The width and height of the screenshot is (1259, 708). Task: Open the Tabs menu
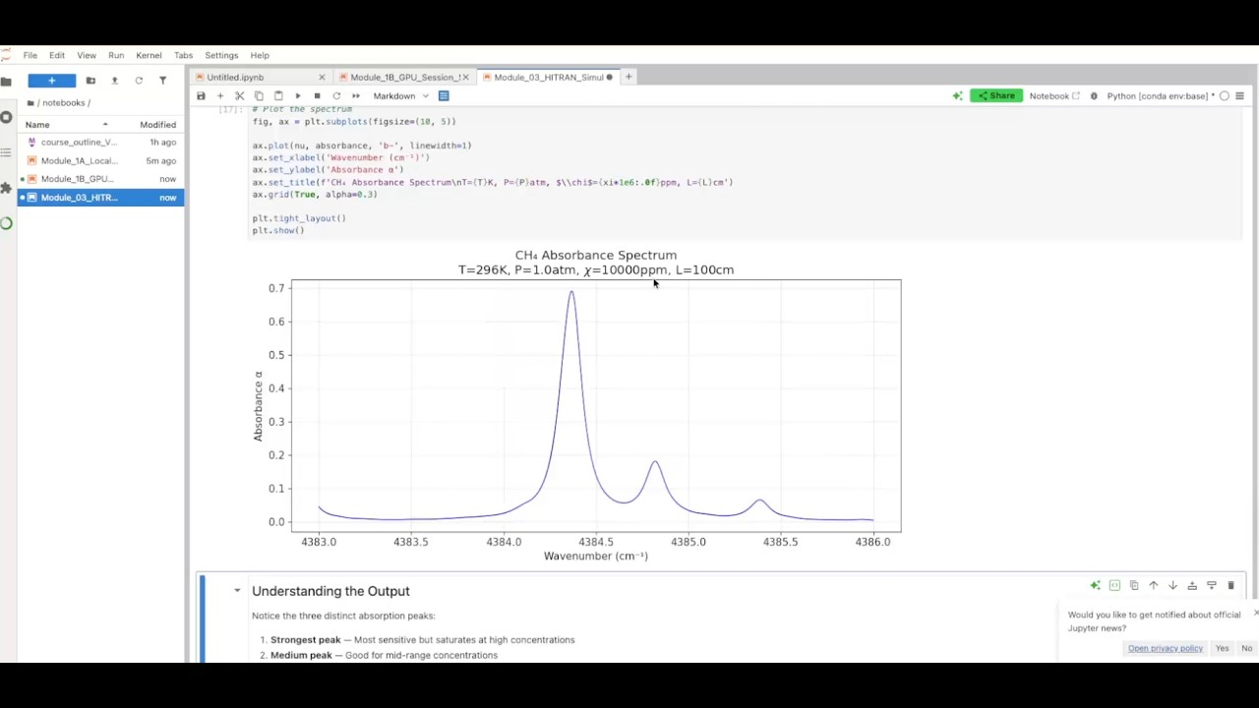coord(183,55)
